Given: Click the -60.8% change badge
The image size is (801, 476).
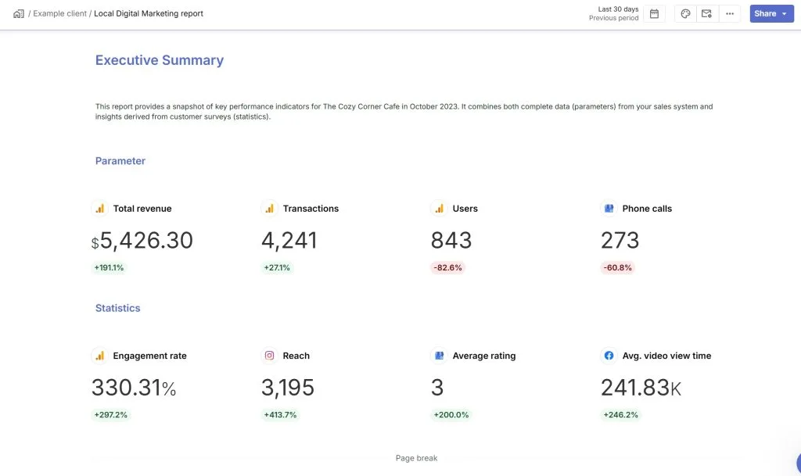Looking at the screenshot, I should [618, 268].
